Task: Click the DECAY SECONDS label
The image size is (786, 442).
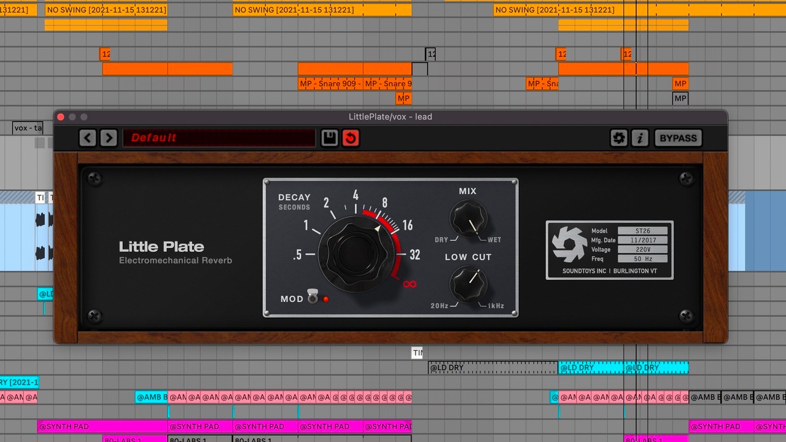Action: [x=295, y=202]
